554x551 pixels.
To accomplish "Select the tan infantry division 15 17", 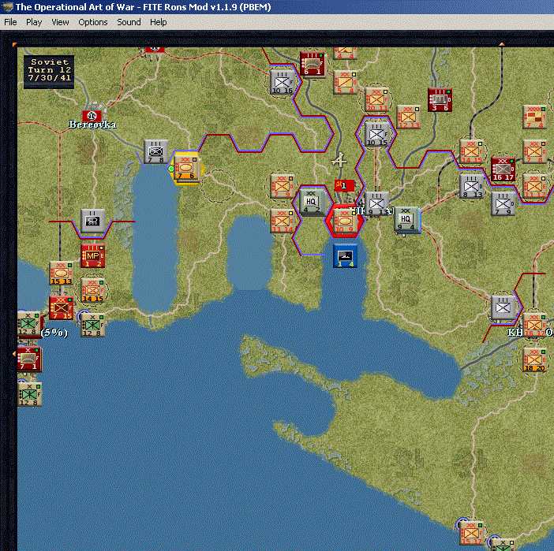I will click(x=471, y=533).
